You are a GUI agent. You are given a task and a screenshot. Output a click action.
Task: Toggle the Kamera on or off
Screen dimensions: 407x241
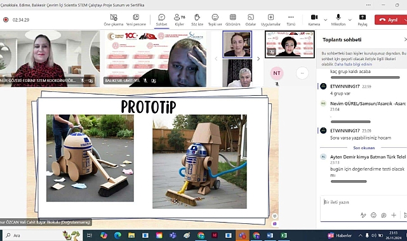point(314,20)
